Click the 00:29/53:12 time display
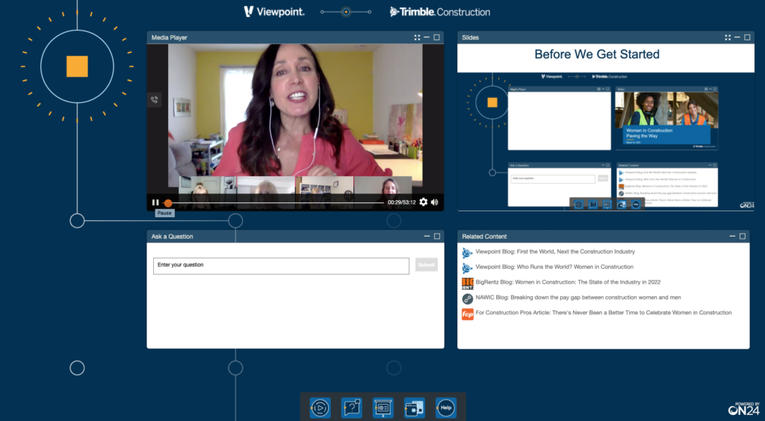 [x=401, y=202]
